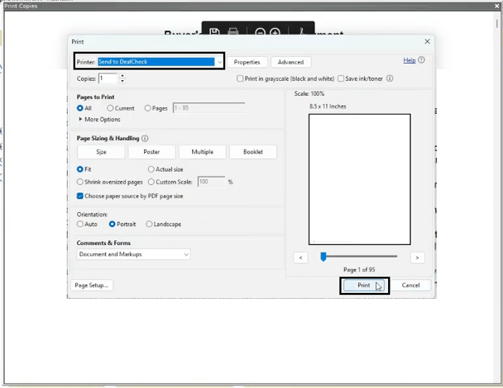
Task: Open Advanced print settings
Action: tap(291, 62)
